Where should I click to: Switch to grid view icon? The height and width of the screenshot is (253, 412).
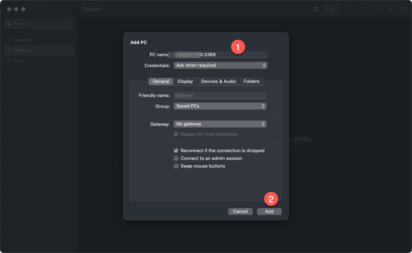point(331,9)
